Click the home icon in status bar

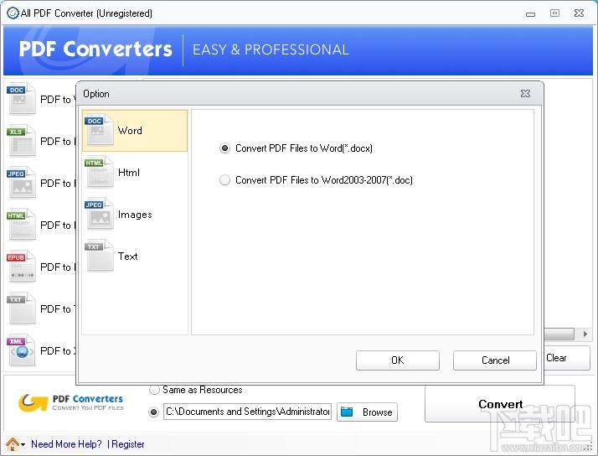click(13, 444)
